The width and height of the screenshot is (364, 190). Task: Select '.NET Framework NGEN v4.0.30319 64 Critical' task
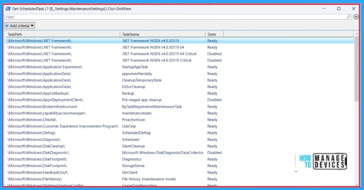pos(159,54)
